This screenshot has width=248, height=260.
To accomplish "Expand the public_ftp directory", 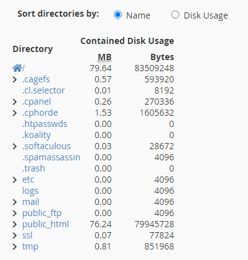I will click(15, 213).
